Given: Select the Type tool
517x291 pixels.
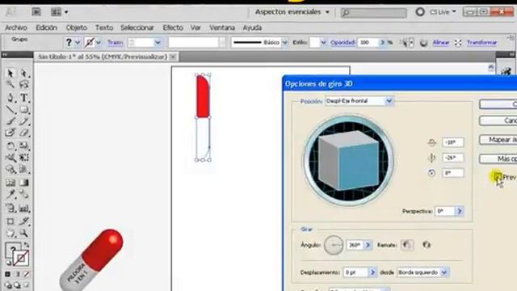Looking at the screenshot, I should click(x=23, y=98).
